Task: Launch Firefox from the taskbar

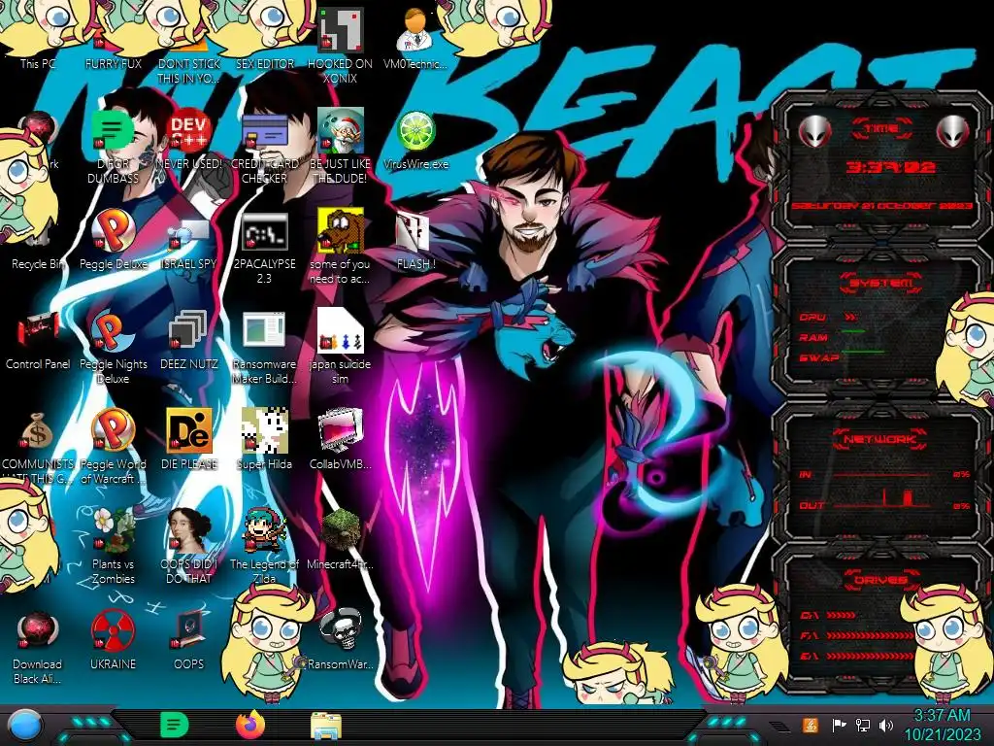Action: click(250, 725)
